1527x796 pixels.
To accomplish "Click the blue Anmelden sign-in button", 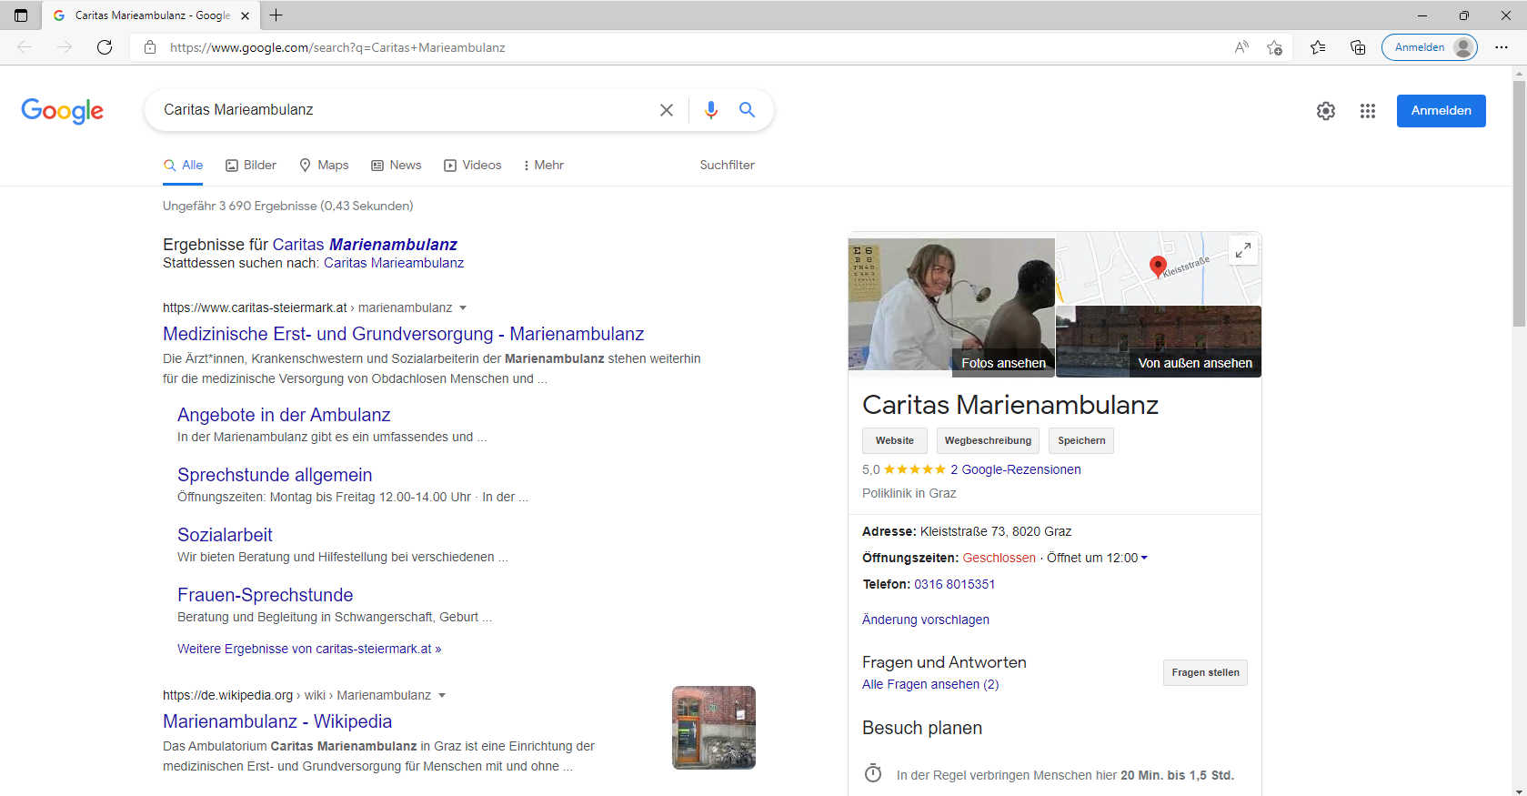I will [1441, 111].
